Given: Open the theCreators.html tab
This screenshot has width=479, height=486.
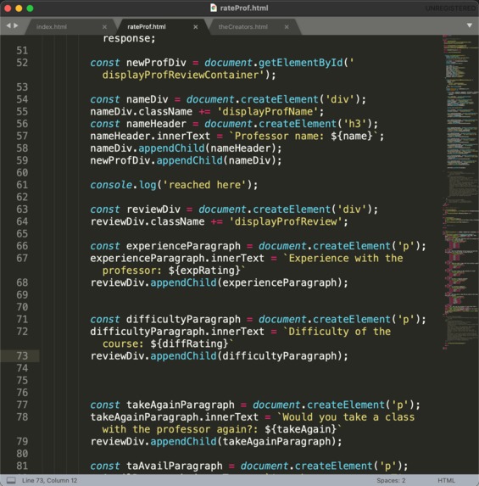Looking at the screenshot, I should [243, 27].
